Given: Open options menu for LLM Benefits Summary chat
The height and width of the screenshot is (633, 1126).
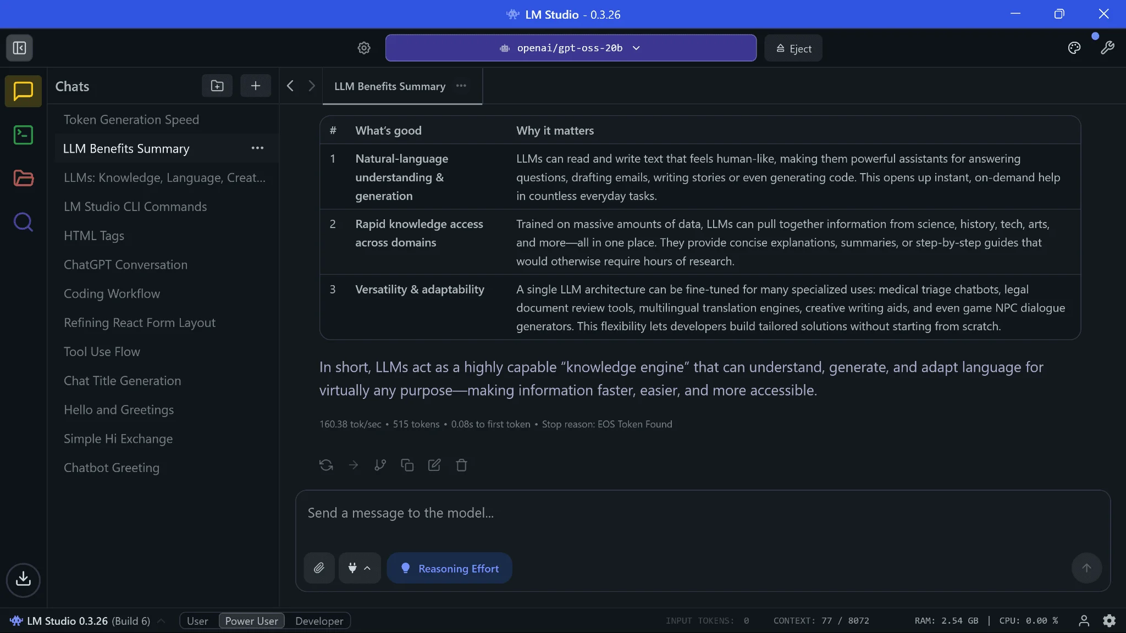Looking at the screenshot, I should (x=257, y=148).
